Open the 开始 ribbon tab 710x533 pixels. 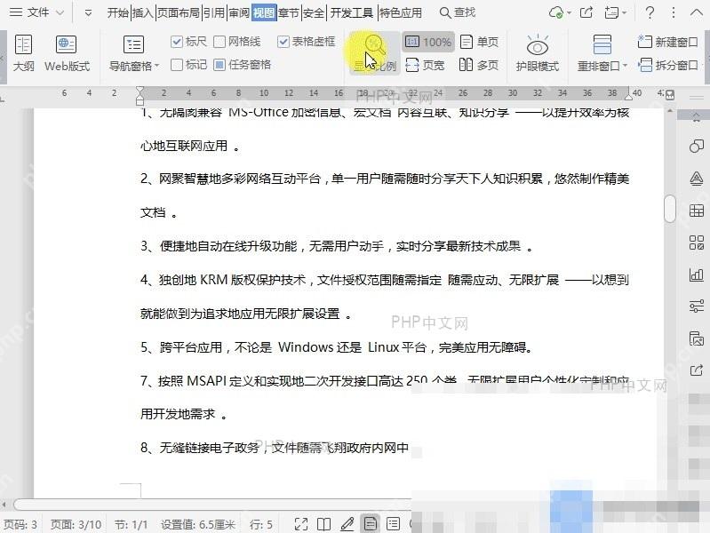point(118,13)
